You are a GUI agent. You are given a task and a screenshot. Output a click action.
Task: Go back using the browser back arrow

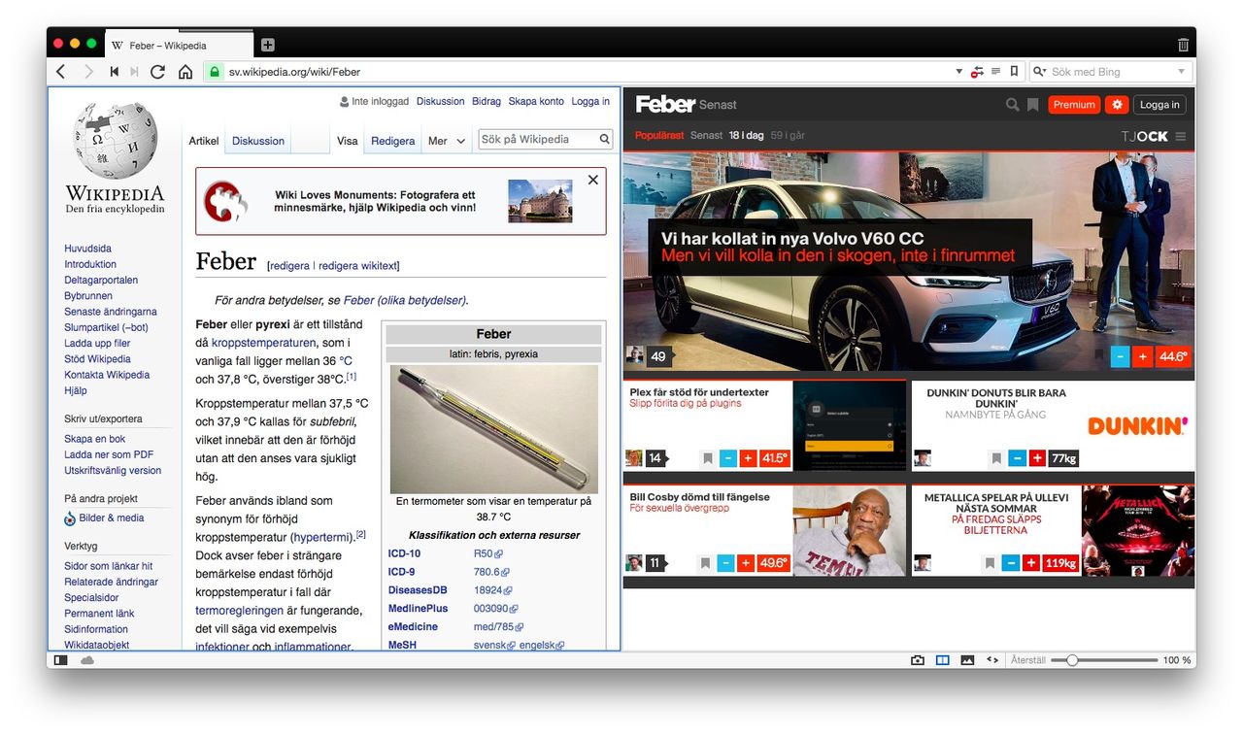61,72
